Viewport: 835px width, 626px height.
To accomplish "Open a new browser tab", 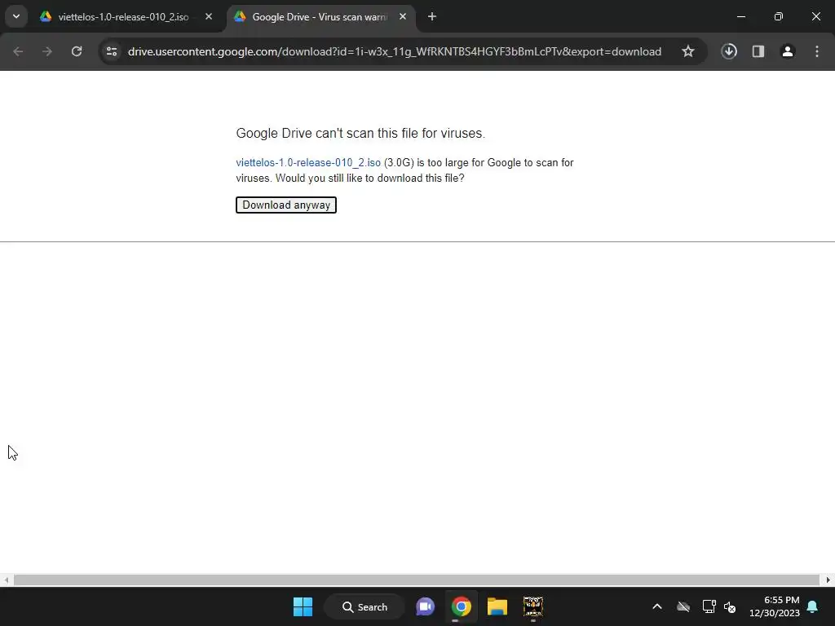I will [432, 16].
